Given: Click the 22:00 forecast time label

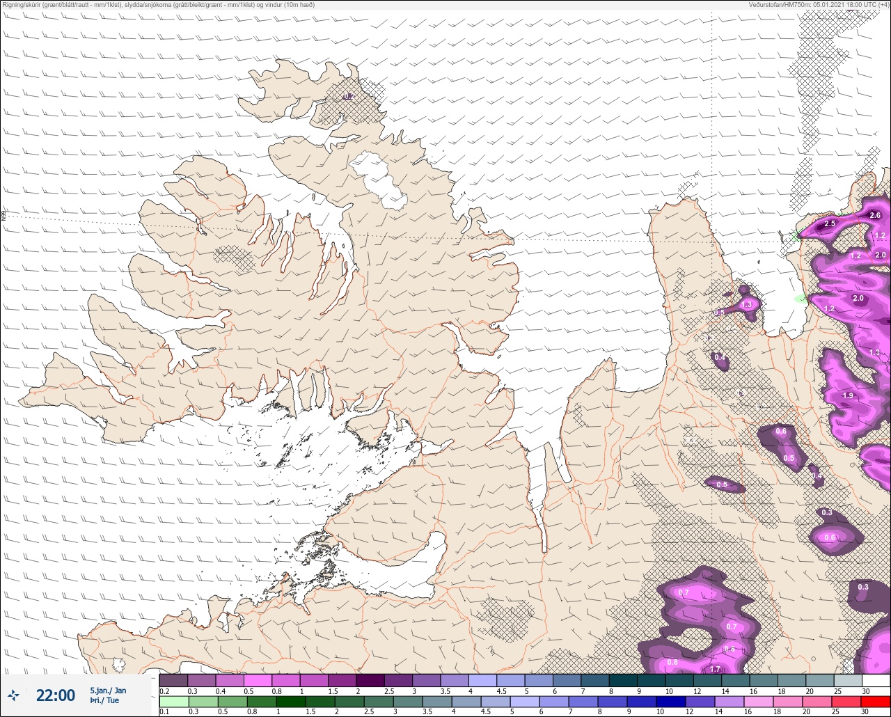Looking at the screenshot, I should (x=56, y=695).
